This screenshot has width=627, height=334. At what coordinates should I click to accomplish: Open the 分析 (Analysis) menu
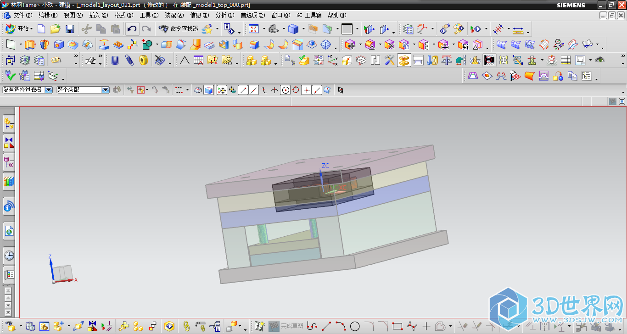(x=225, y=15)
